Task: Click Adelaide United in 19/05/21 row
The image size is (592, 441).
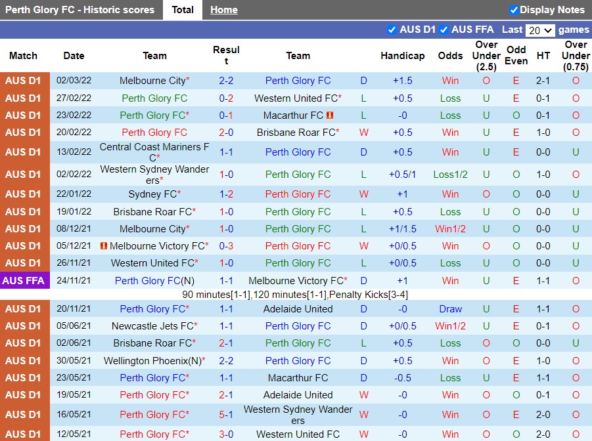Action: click(x=298, y=395)
